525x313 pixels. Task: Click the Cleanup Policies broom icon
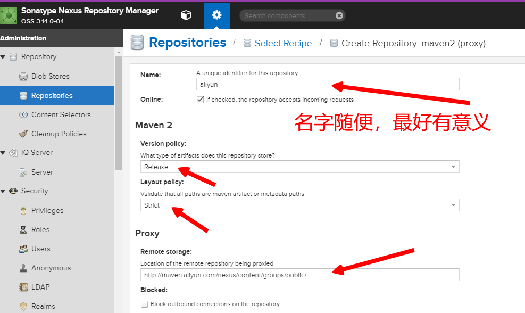23,134
